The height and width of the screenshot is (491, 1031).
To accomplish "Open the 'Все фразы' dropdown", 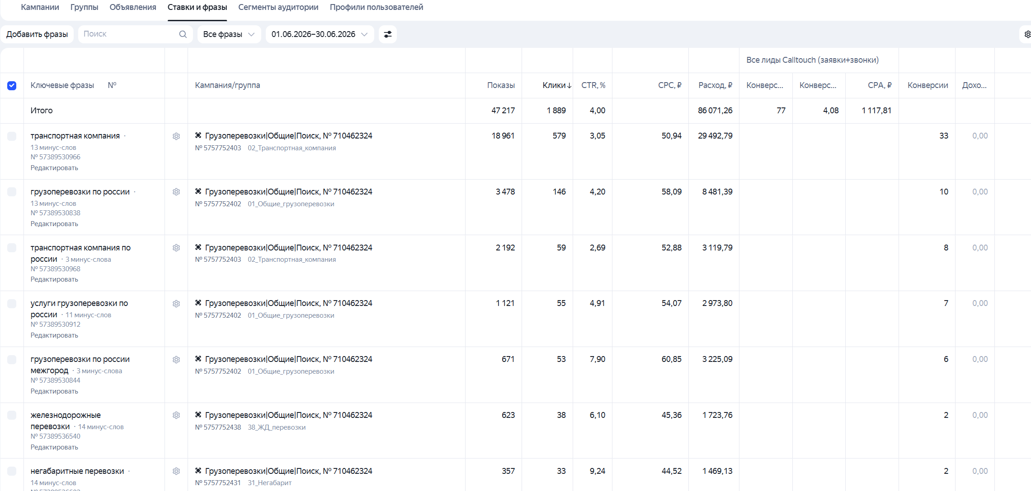I will 229,34.
